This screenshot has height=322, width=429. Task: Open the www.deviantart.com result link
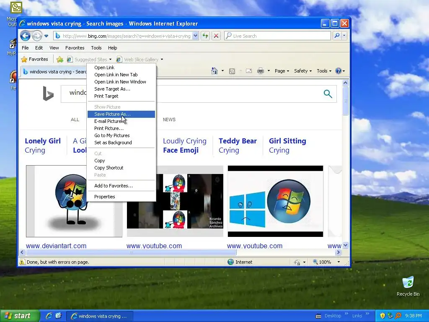(56, 246)
